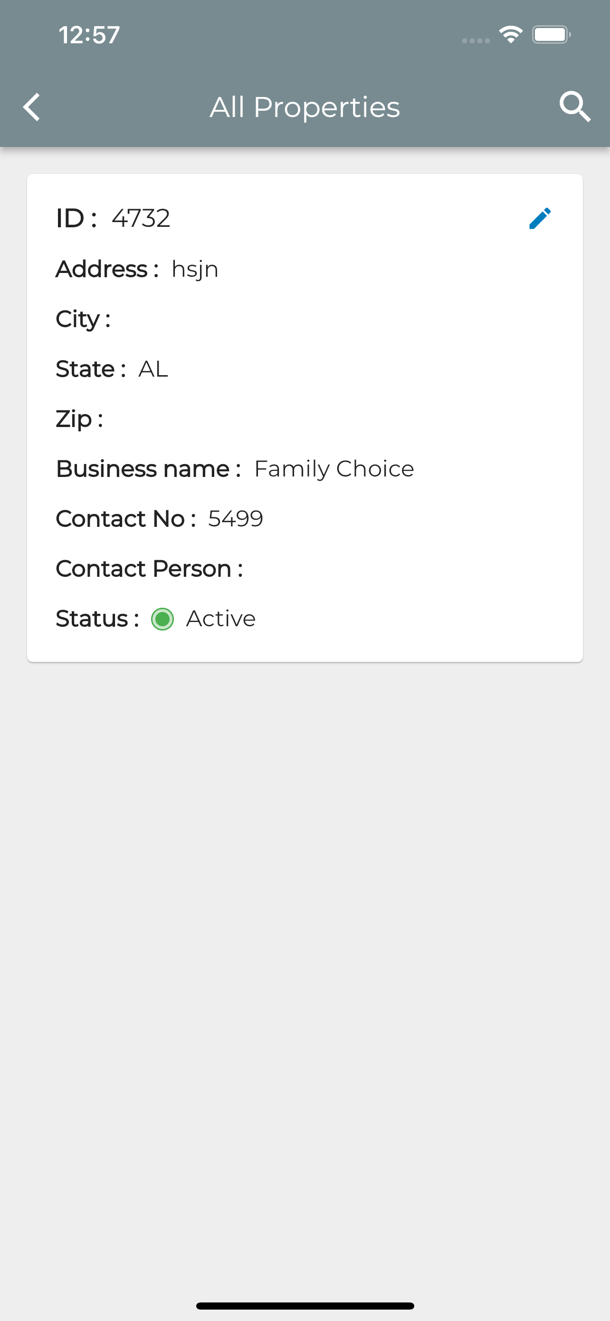Edit property 4732 with pencil icon
The height and width of the screenshot is (1321, 610).
[x=540, y=218]
